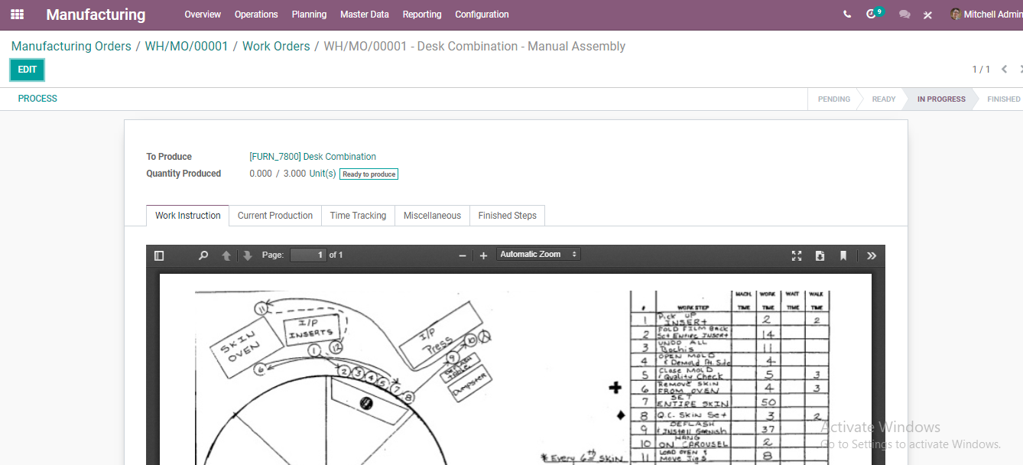The height and width of the screenshot is (465, 1023).
Task: Switch to the Current Production tab
Action: (275, 216)
